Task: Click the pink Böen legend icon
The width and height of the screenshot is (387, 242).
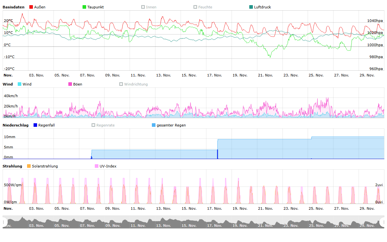Action: [70, 84]
